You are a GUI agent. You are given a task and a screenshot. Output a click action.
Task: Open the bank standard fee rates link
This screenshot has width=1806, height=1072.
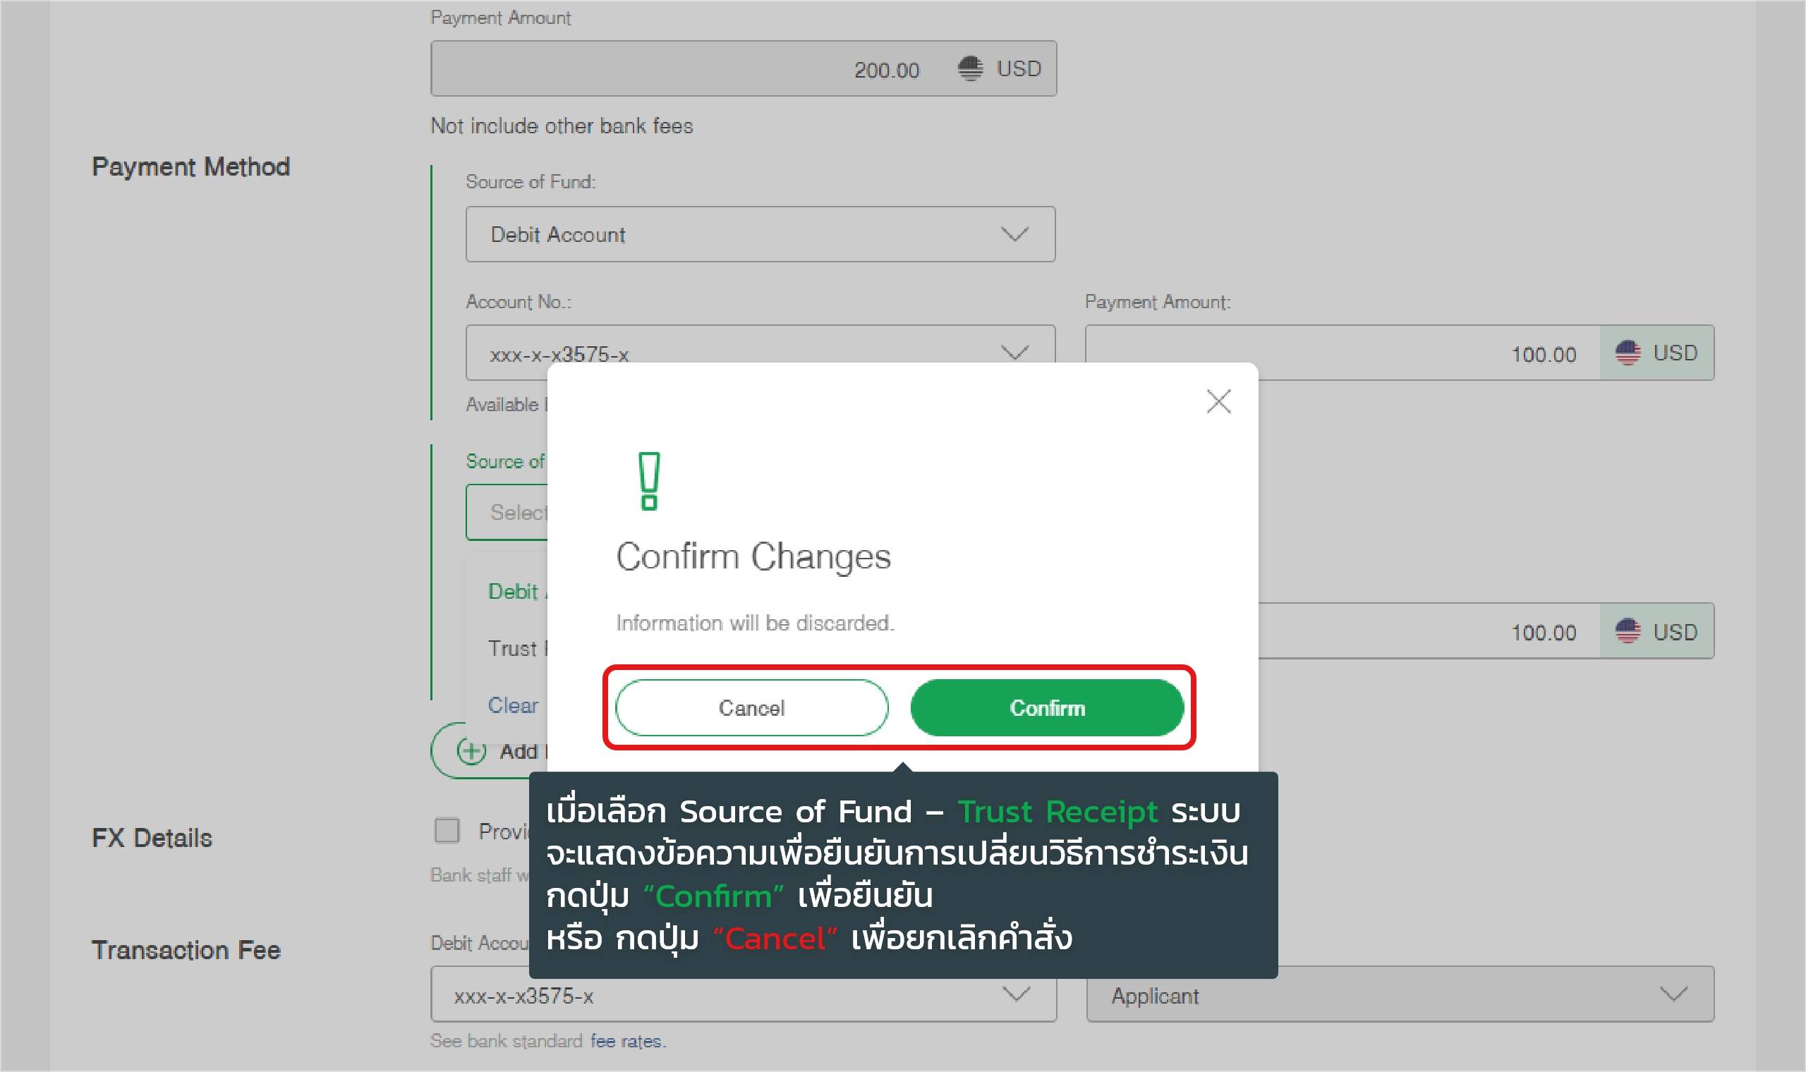[x=626, y=1041]
